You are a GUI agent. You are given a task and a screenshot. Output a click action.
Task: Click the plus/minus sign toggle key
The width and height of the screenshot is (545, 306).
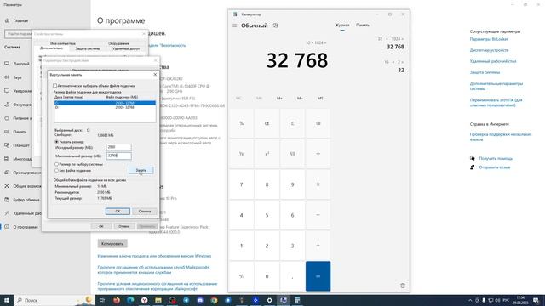pos(241,276)
